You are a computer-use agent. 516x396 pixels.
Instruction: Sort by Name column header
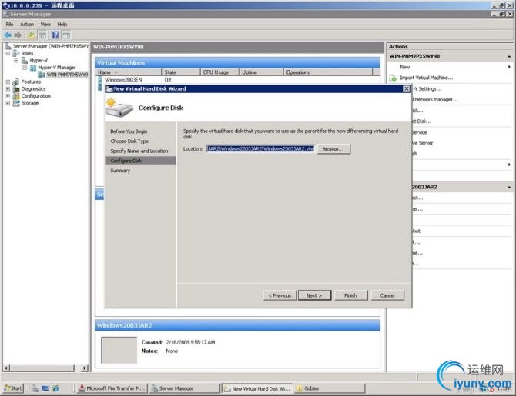click(129, 72)
